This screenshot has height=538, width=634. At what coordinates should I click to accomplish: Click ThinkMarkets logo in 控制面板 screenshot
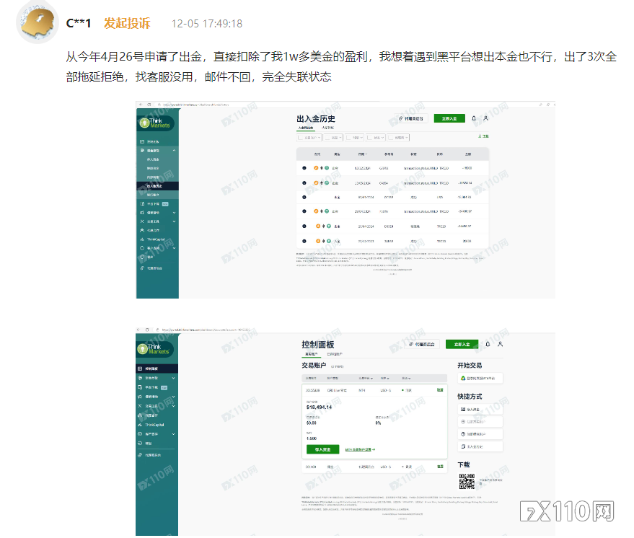click(155, 349)
